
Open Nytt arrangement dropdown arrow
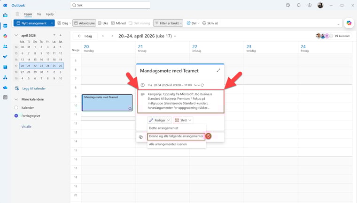click(x=52, y=23)
